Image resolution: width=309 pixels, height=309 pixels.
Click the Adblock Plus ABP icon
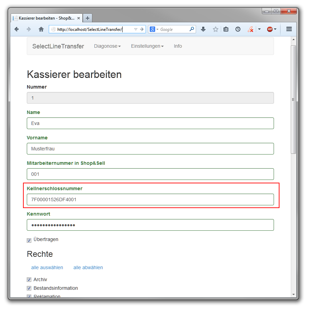[270, 30]
